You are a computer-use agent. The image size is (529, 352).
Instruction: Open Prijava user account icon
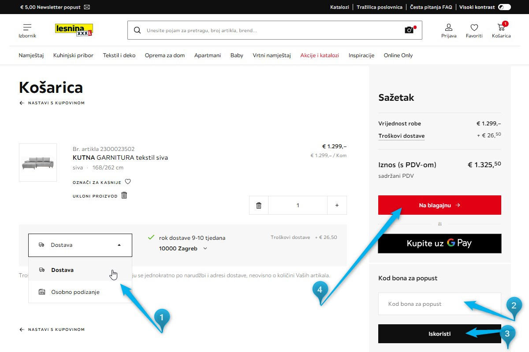click(449, 30)
